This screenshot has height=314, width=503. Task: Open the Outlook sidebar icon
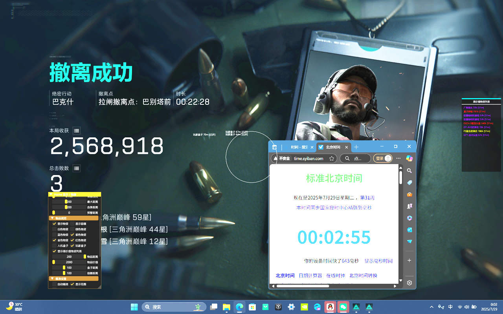409,230
